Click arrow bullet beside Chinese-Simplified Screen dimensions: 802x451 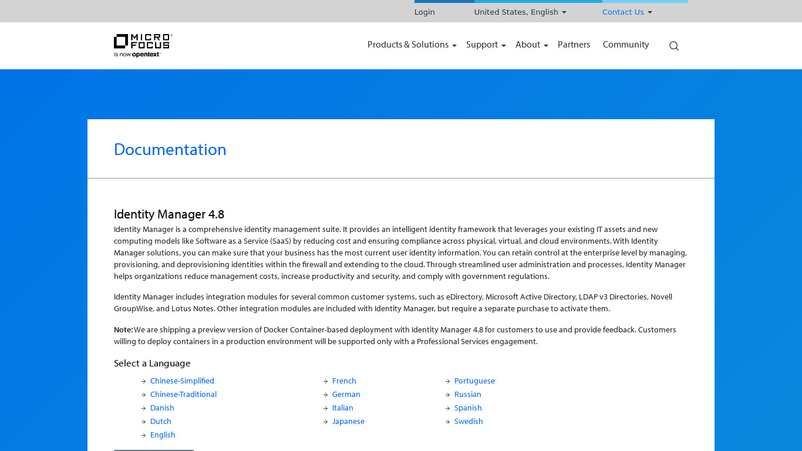click(x=144, y=382)
